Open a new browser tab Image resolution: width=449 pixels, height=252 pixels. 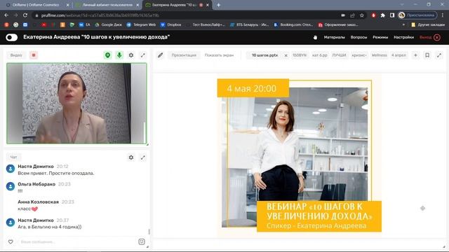pyautogui.click(x=218, y=5)
